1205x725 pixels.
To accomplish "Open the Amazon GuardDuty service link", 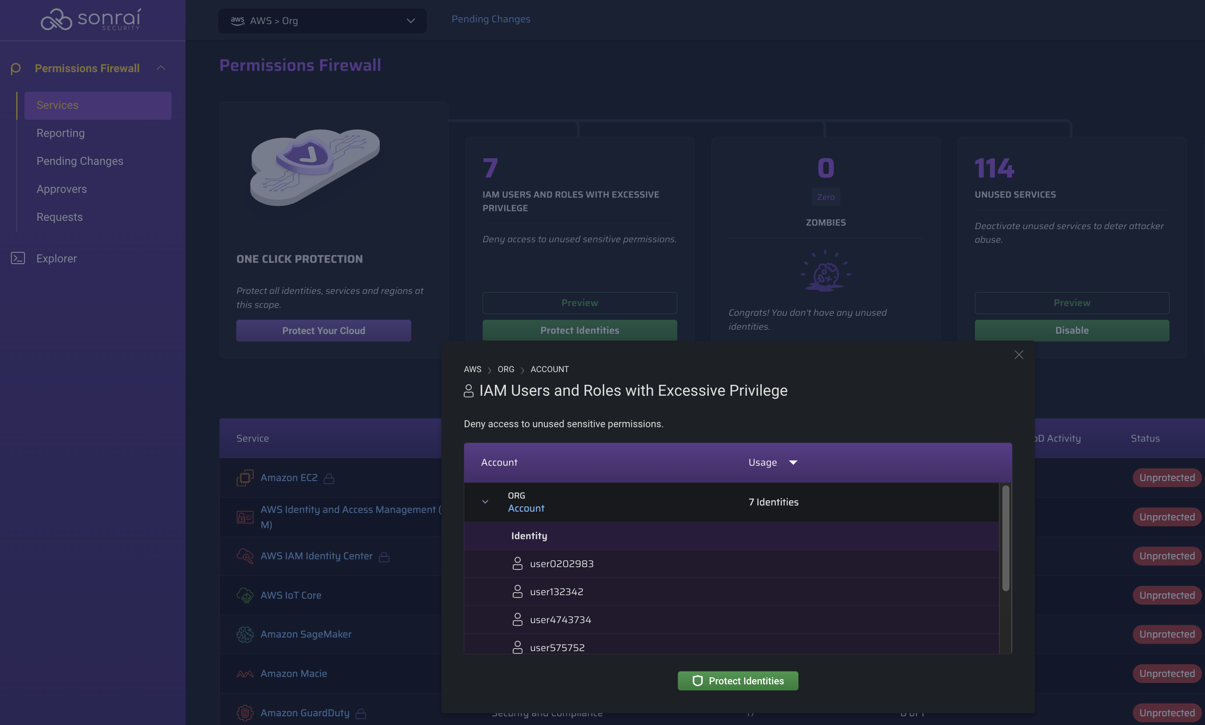I will pyautogui.click(x=305, y=713).
